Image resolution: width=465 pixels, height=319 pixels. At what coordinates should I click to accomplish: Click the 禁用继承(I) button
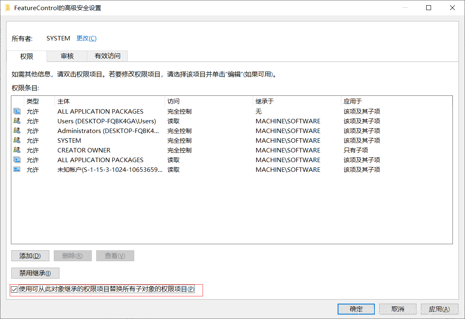pos(35,273)
